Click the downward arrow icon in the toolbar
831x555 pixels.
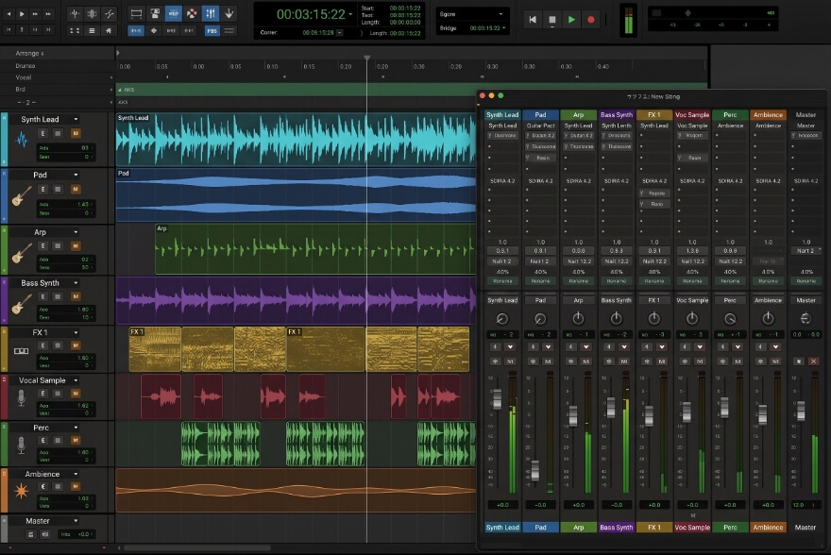point(229,13)
